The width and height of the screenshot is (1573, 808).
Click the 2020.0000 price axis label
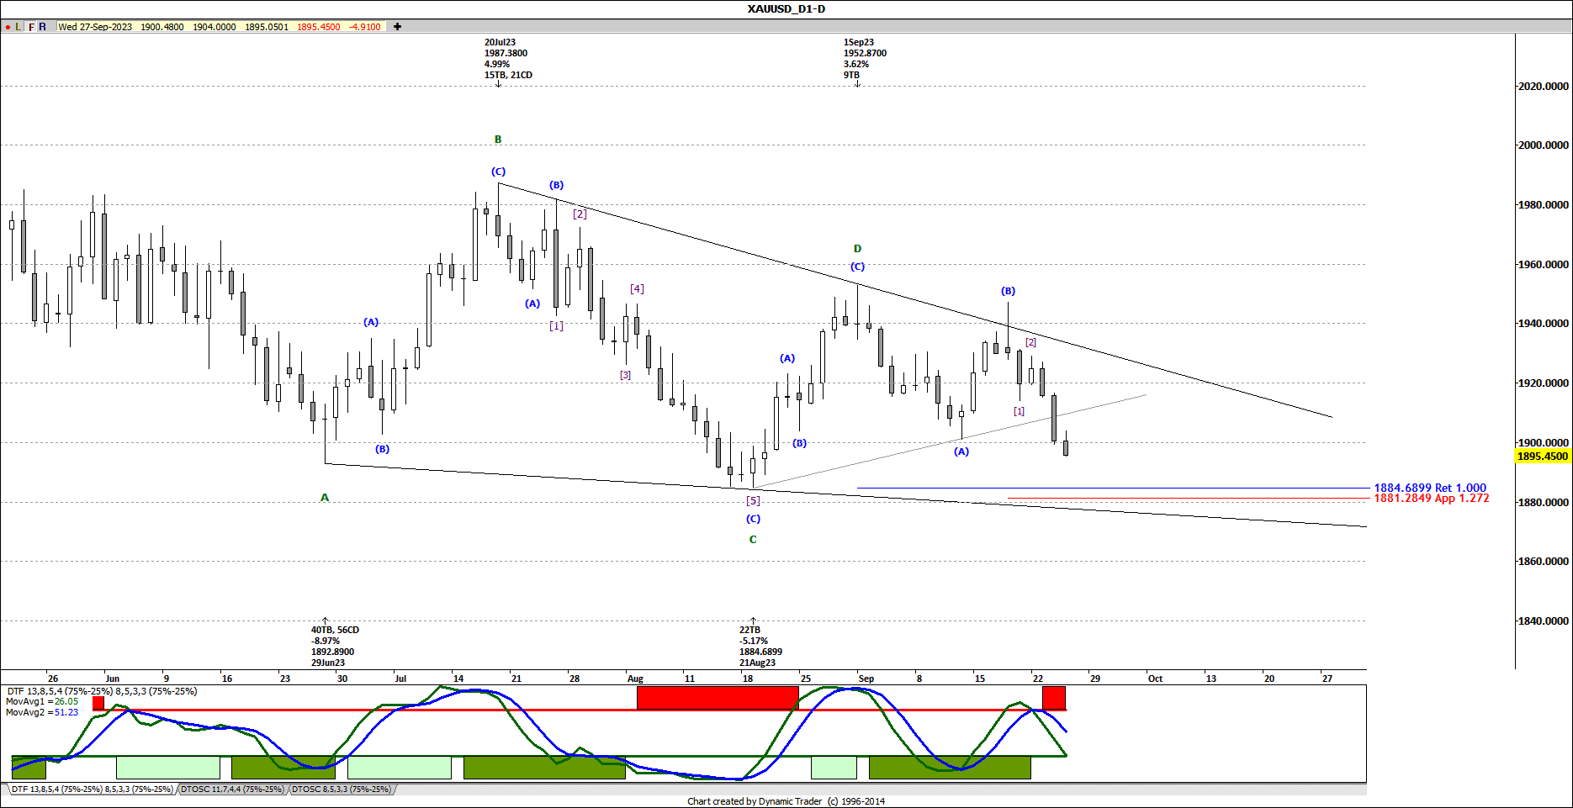click(x=1544, y=86)
